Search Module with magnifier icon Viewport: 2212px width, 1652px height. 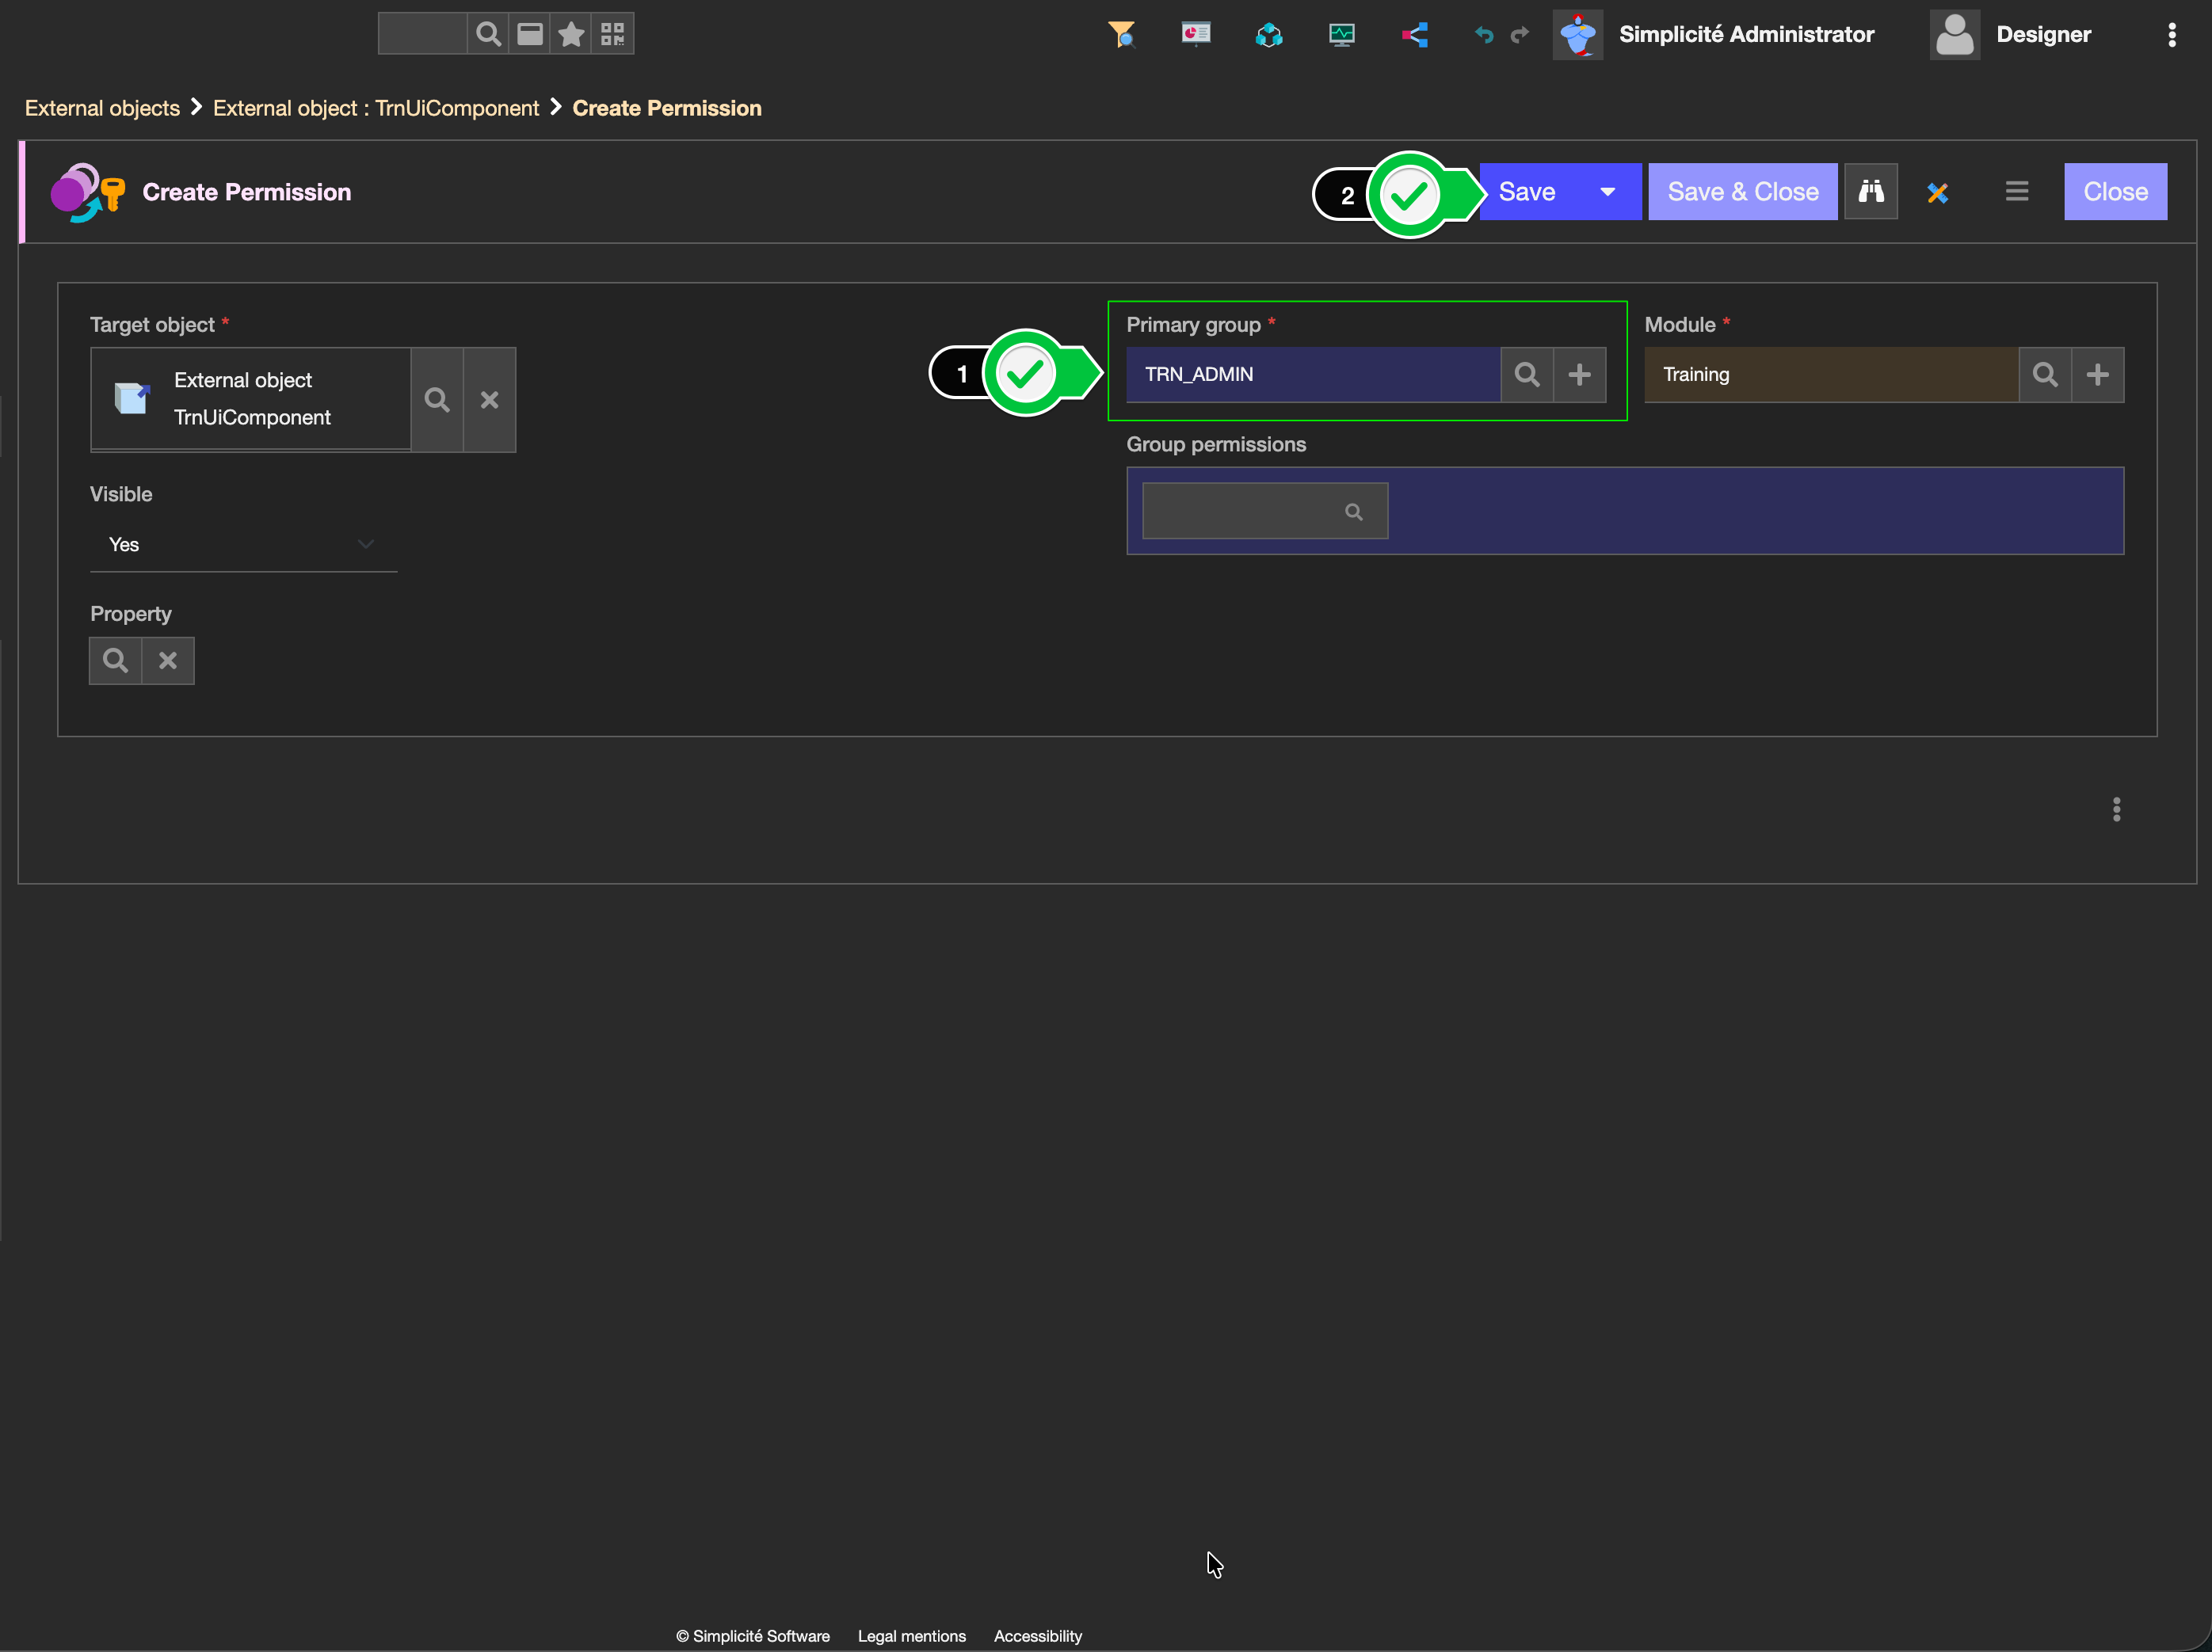click(2044, 375)
